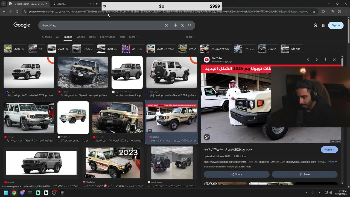Focus the Google search input field
Screen dimensions: 350x197
103,25
